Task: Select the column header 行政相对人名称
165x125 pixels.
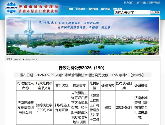Action: point(26,86)
